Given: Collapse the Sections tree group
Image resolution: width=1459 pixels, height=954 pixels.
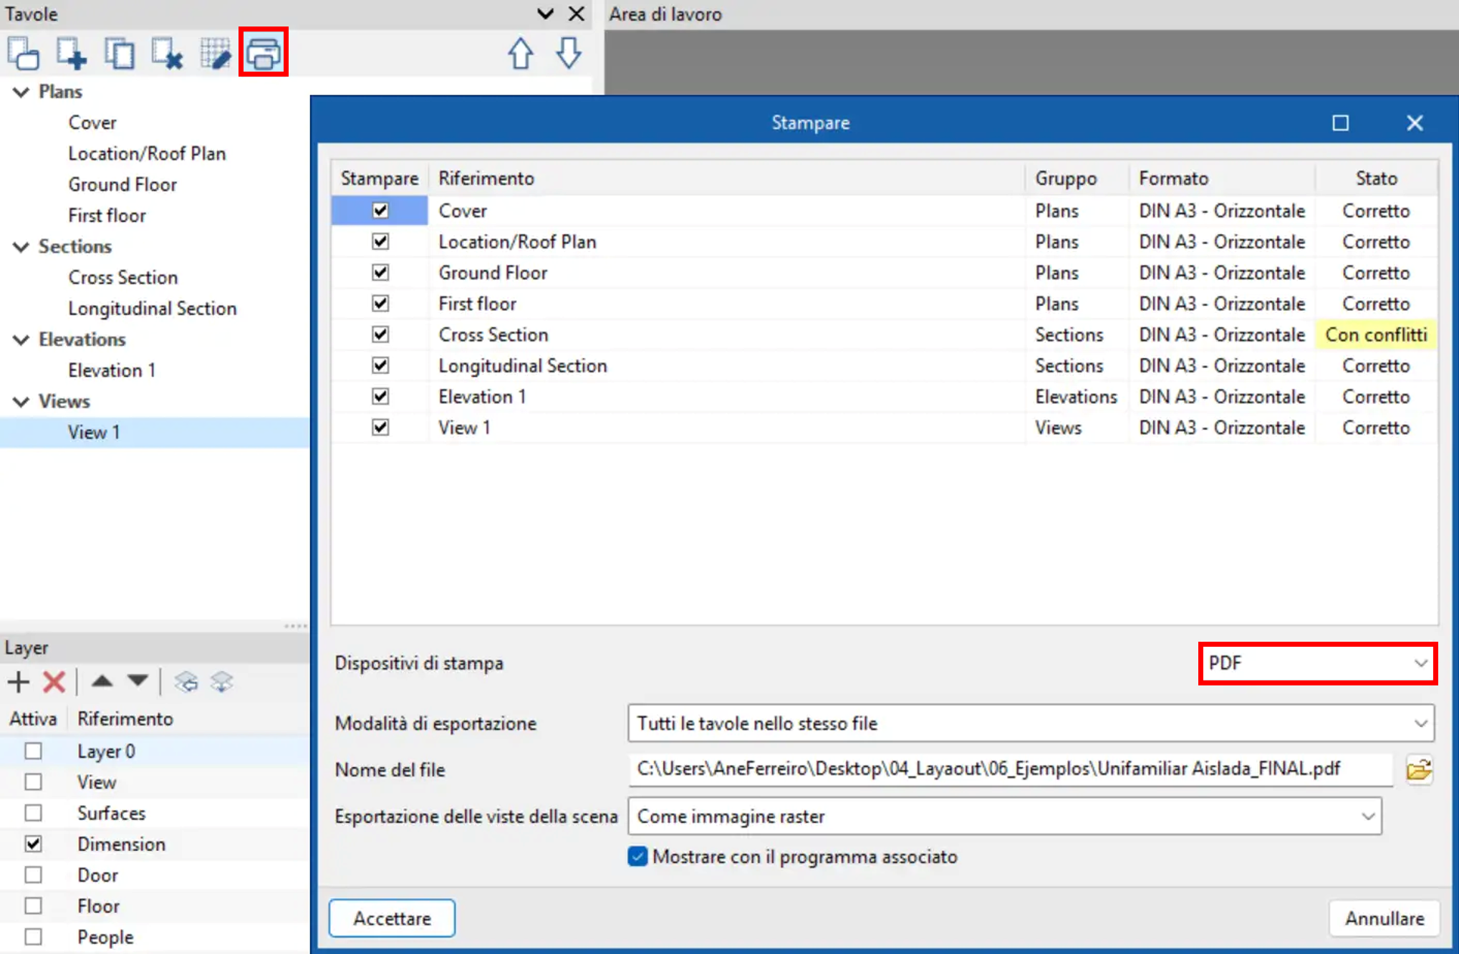Looking at the screenshot, I should click(21, 246).
